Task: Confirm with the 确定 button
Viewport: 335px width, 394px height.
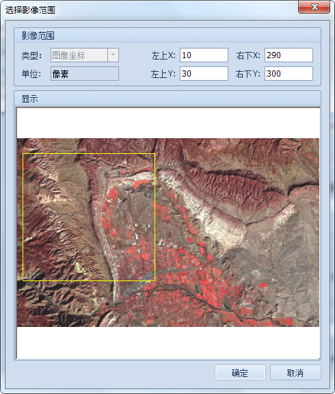Action: coord(240,373)
